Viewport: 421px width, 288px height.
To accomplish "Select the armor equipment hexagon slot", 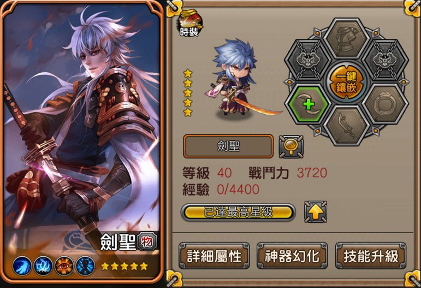I will (346, 39).
